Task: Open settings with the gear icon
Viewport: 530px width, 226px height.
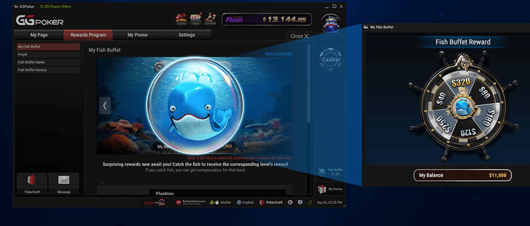Action: click(x=290, y=202)
